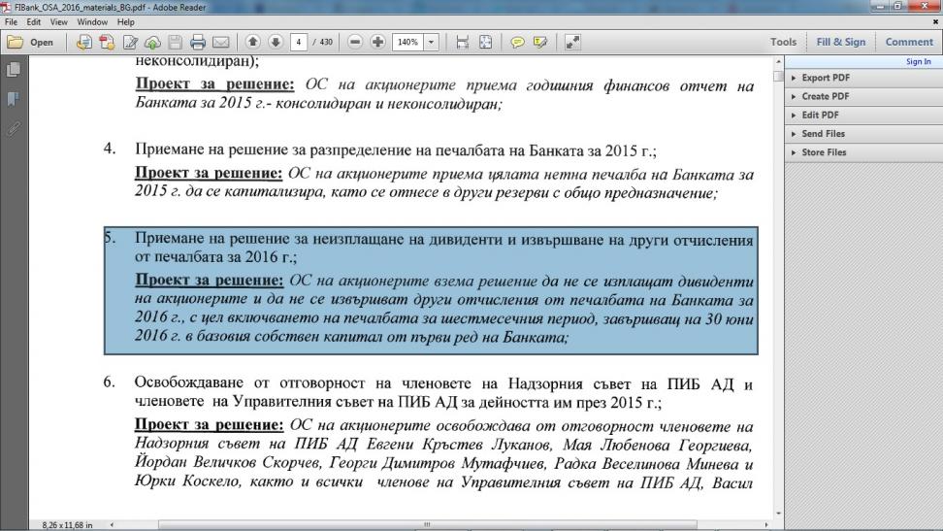Click the Edit PDF text toolbar icon
The image size is (943, 531).
pos(130,42)
